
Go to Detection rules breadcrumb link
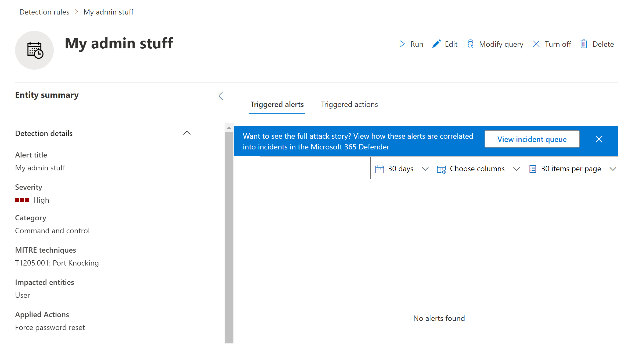point(44,12)
